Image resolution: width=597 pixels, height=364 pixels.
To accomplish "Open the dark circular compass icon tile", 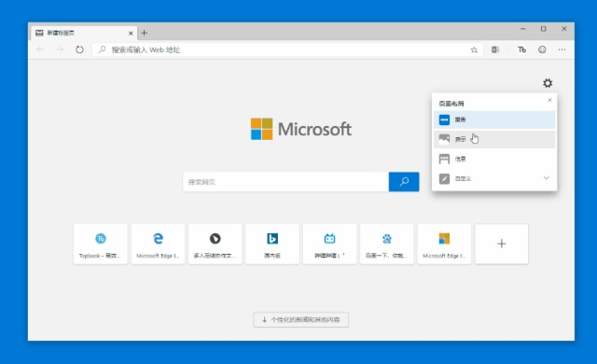I will 215,244.
